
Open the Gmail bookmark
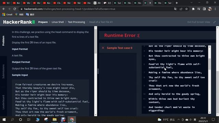pyautogui.click(x=7, y=14)
